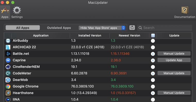Viewport: 196px width, 102px height.
Task: Click installed version 6.60.2878
Action: tap(79, 73)
